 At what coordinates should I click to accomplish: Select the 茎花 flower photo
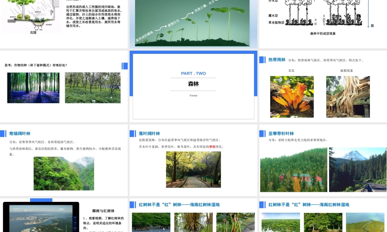[x=291, y=97]
